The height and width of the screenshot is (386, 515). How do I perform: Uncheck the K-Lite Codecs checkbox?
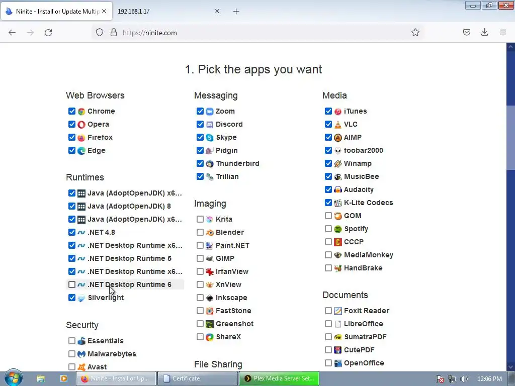(328, 203)
